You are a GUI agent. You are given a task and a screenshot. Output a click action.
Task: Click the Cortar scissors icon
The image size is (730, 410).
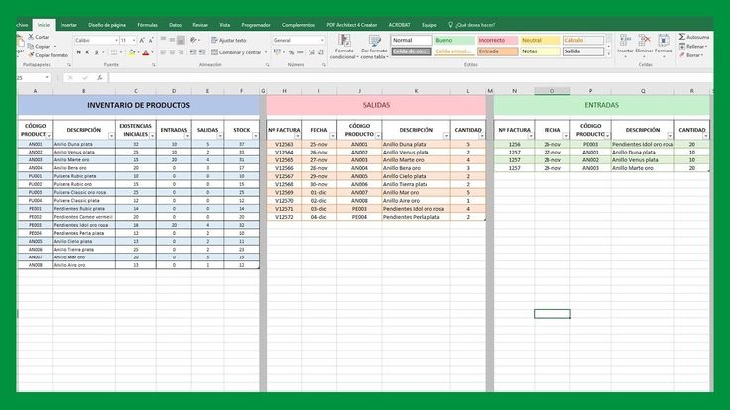[30, 37]
